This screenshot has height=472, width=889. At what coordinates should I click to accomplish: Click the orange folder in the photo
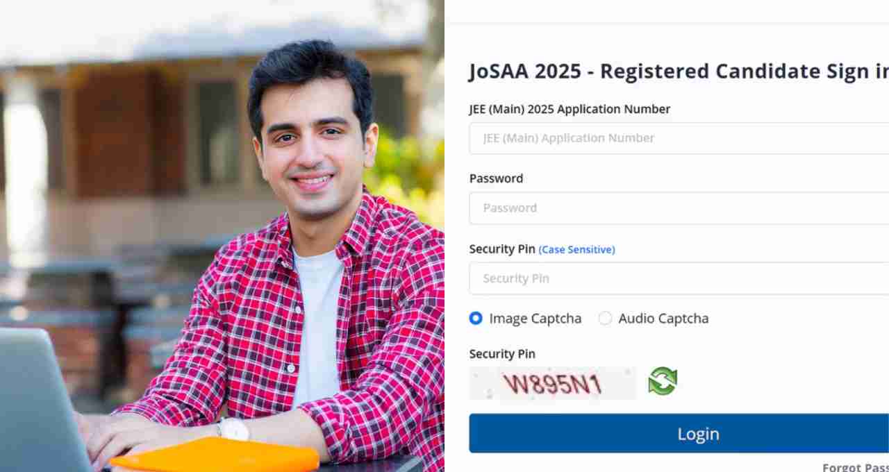tap(215, 455)
